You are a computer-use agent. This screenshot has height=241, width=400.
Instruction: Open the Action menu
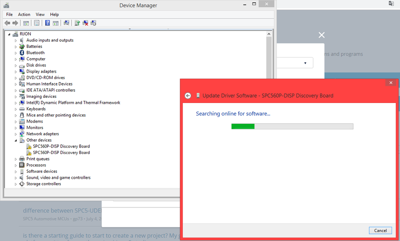pyautogui.click(x=24, y=14)
